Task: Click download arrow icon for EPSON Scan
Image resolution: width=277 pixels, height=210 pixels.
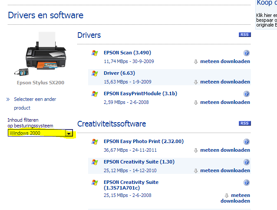Action: pyautogui.click(x=195, y=62)
